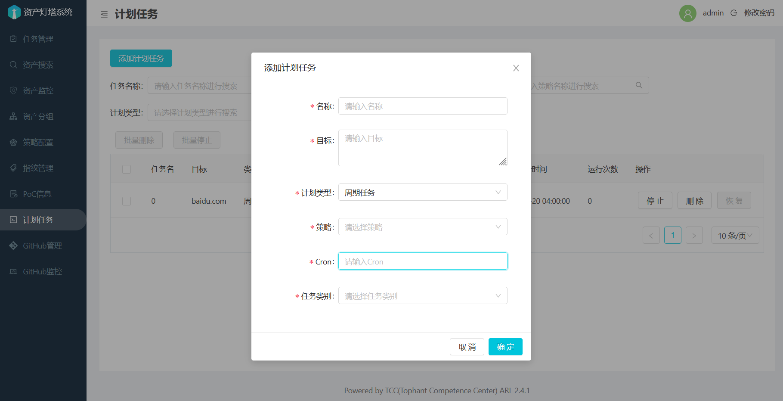Click the PoC信息 document sidebar icon
Screen dimensions: 783x401
click(x=13, y=194)
